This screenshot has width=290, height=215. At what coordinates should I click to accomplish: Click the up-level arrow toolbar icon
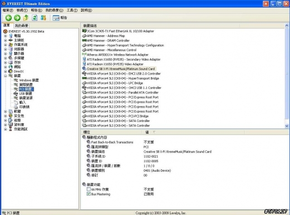point(26,18)
